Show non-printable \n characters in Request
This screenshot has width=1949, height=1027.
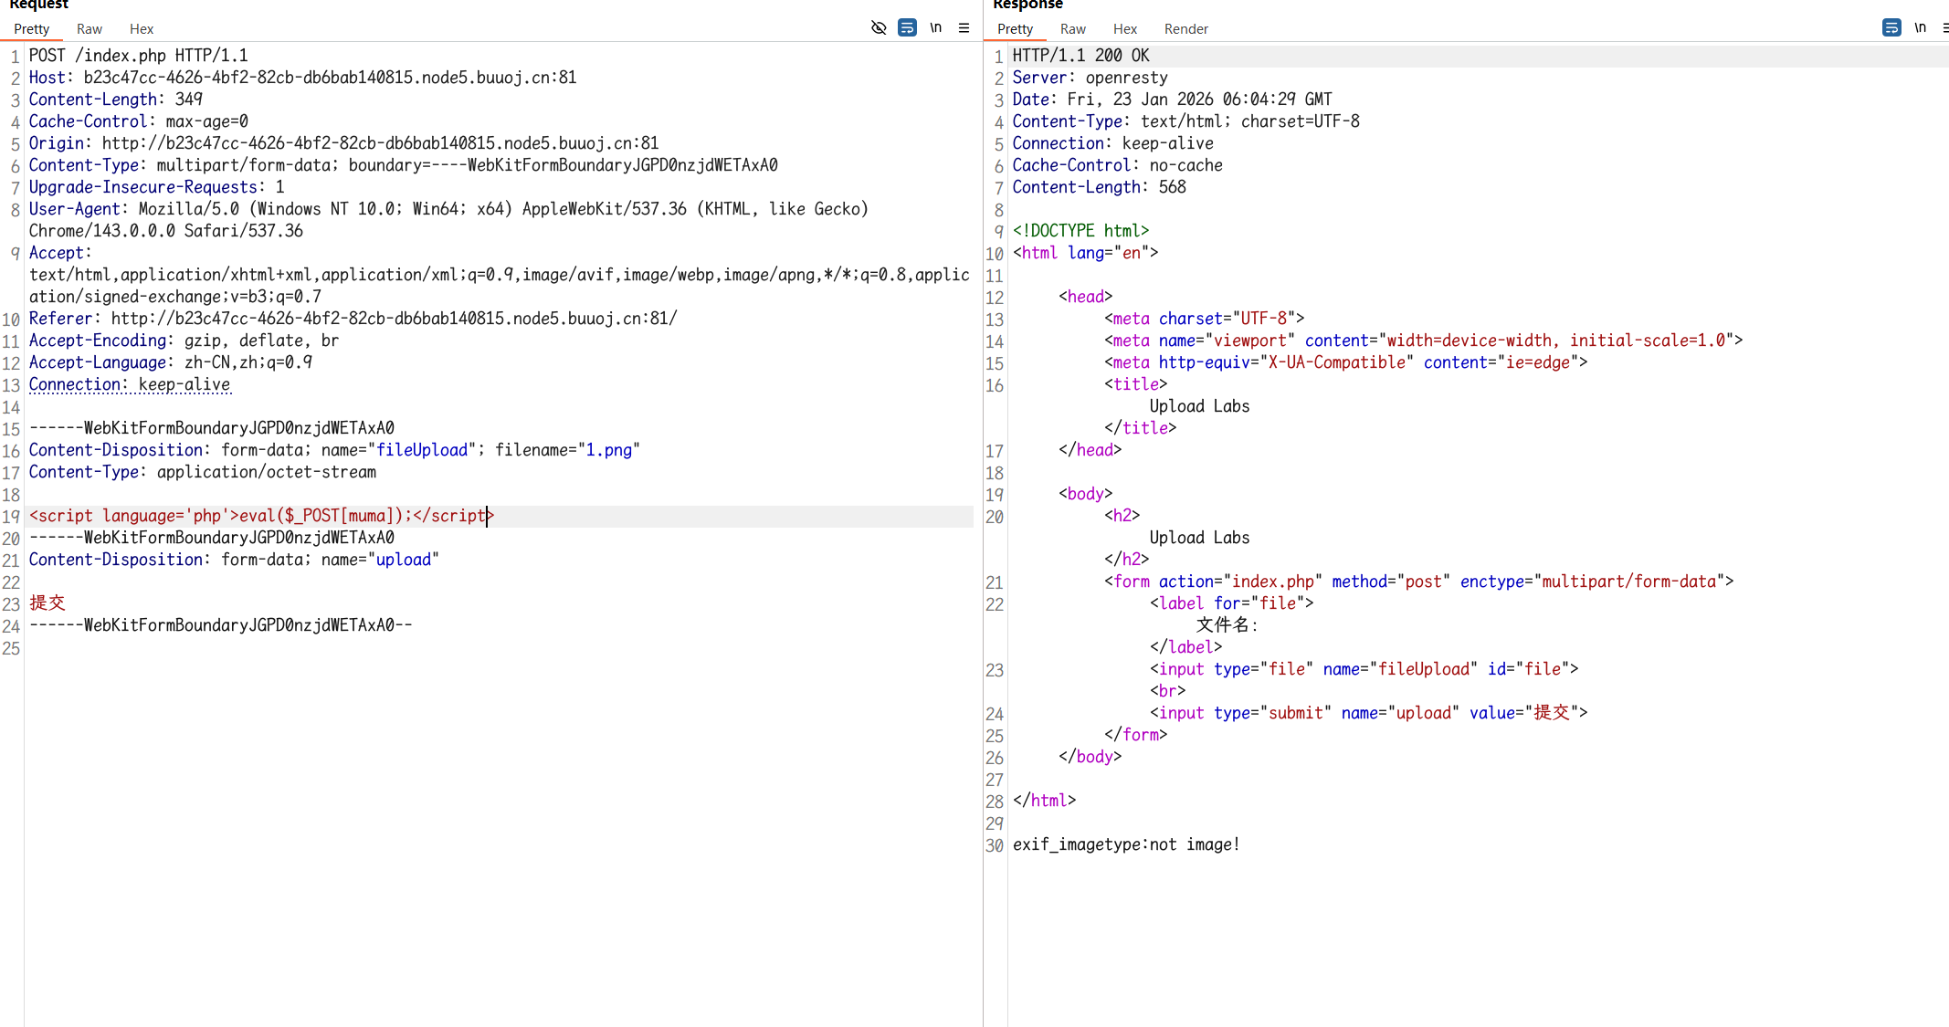point(935,27)
